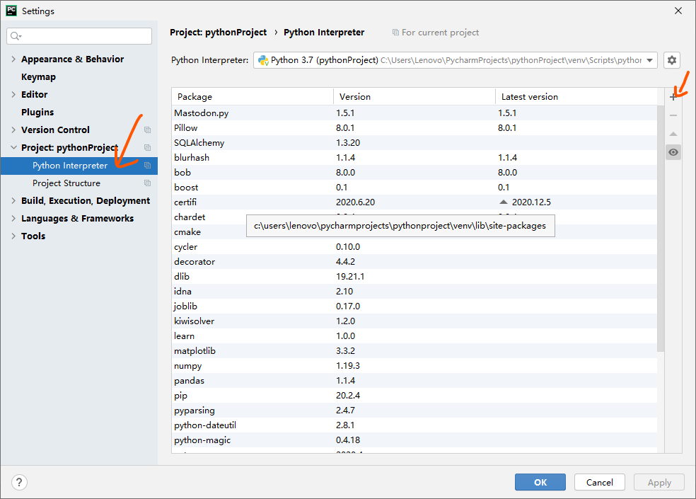Sort packages by Latest version column

click(530, 97)
